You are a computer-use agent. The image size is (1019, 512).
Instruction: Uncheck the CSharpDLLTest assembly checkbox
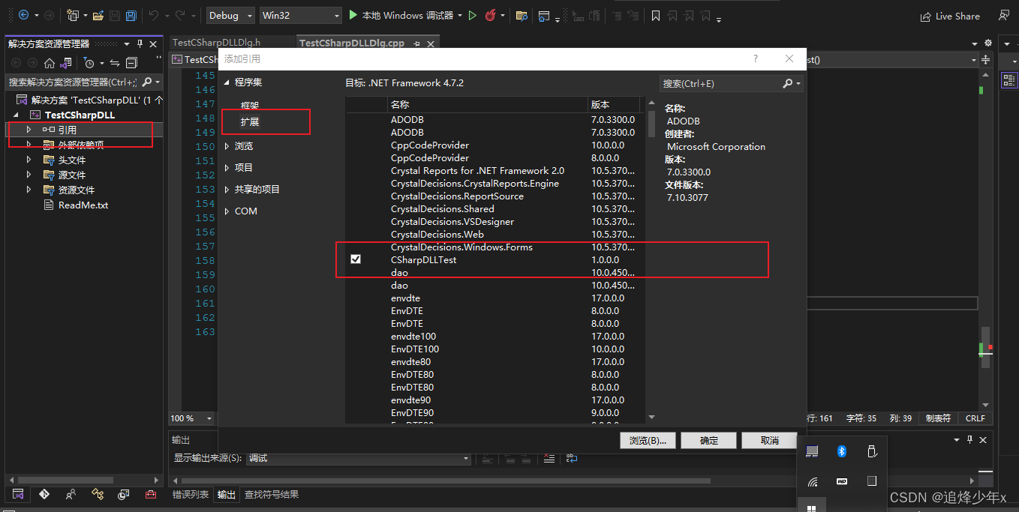click(356, 259)
